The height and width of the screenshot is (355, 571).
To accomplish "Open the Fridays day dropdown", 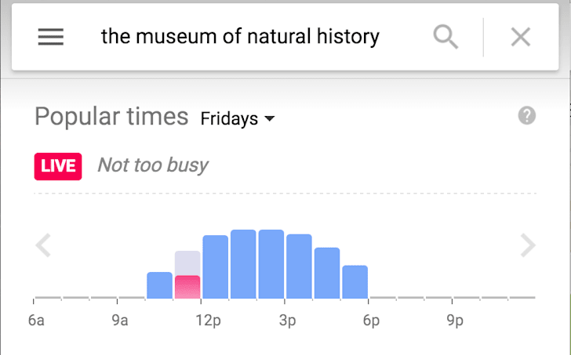I will click(x=238, y=118).
